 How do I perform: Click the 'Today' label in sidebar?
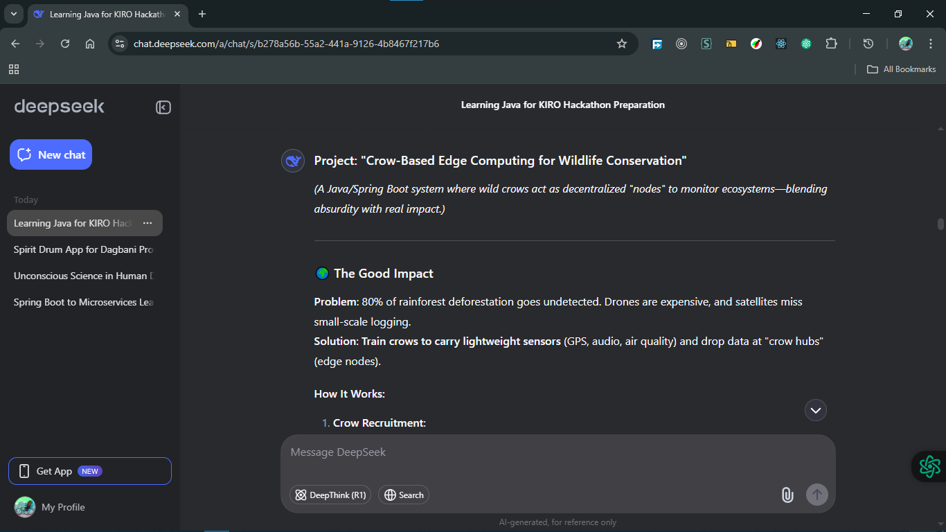point(26,199)
